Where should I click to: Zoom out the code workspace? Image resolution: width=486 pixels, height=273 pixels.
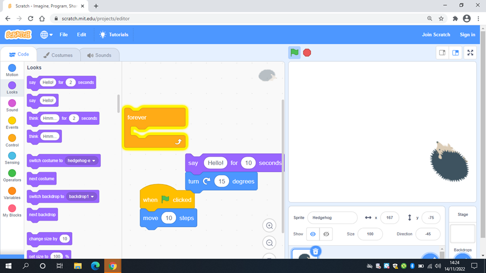(x=269, y=243)
